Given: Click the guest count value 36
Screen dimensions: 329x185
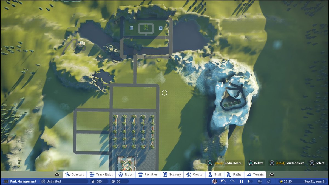Looking at the screenshot, I should click(x=118, y=181).
